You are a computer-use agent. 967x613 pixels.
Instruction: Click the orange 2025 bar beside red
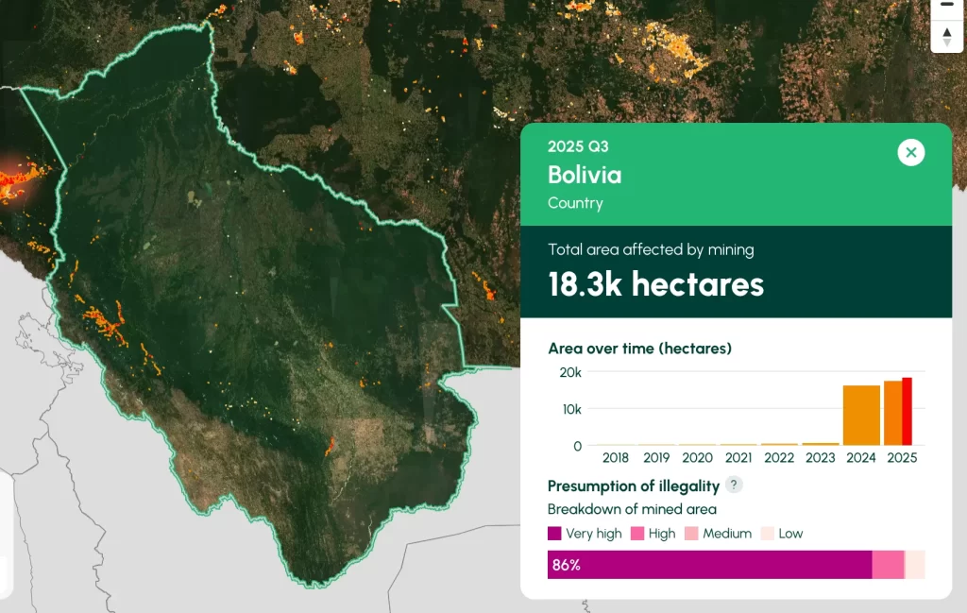click(892, 413)
